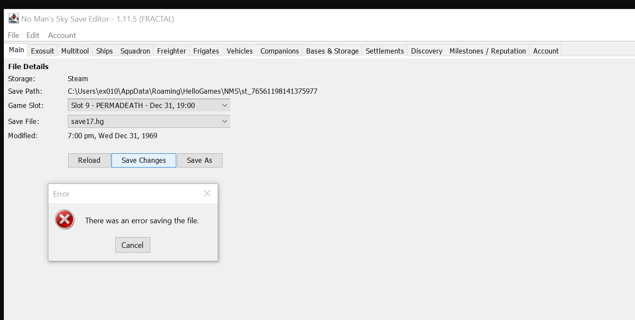Image resolution: width=635 pixels, height=320 pixels.
Task: Open the Game Slot dropdown
Action: 149,105
